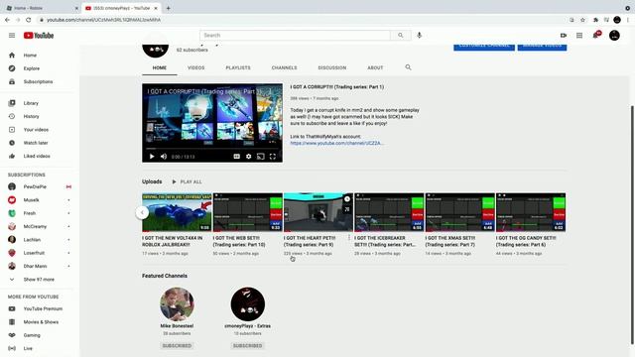This screenshot has height=357, width=635.
Task: Mute the featured video volume
Action: pyautogui.click(x=164, y=157)
